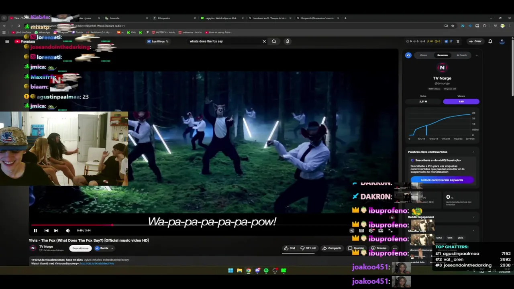Viewport: 514px width, 289px height.
Task: Click the MAX keyword tag
Action: coord(439,238)
